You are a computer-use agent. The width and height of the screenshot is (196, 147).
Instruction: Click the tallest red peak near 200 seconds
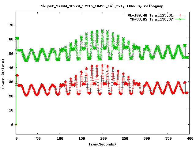point(102,65)
